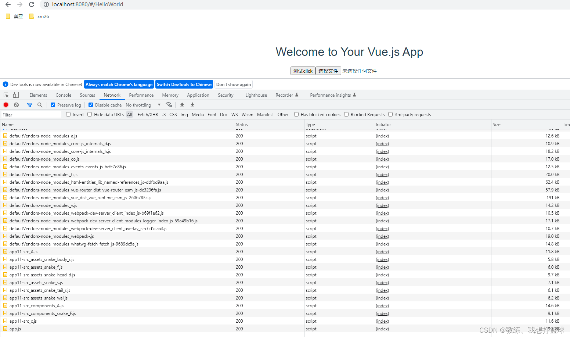Screen dimensions: 570x337
Task: Switch to the Elements tab
Action: (x=38, y=95)
